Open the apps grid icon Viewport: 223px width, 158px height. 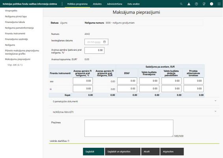coord(219,4)
